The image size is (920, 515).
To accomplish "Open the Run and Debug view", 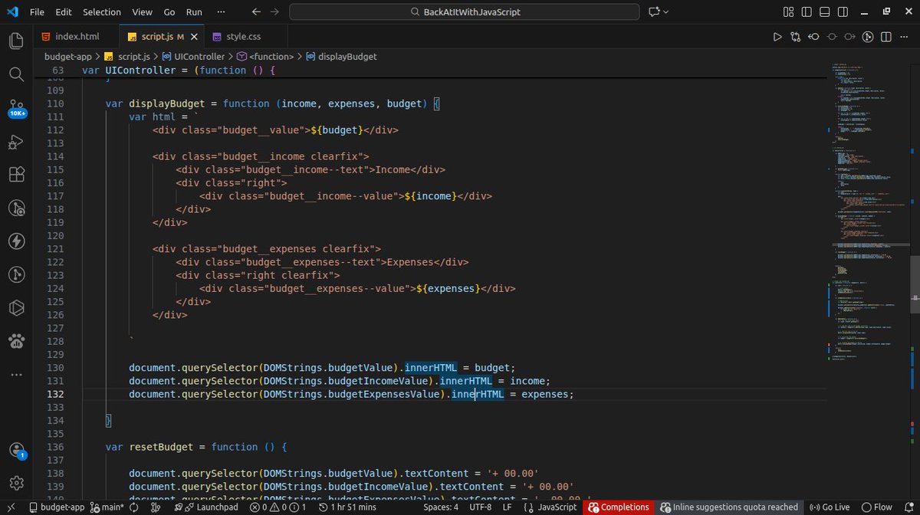I will [x=16, y=142].
